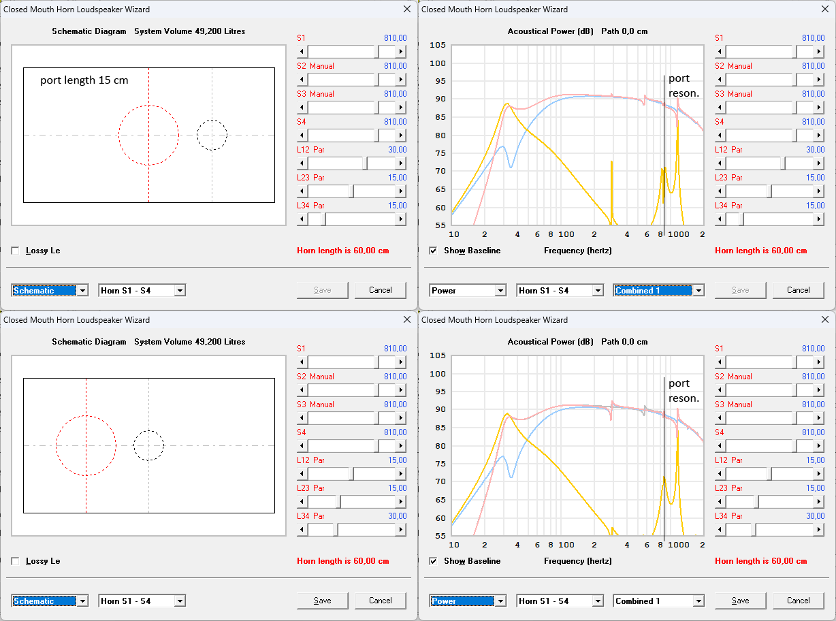836x621 pixels.
Task: Click Cancel in top-left wizard window
Action: click(x=381, y=290)
